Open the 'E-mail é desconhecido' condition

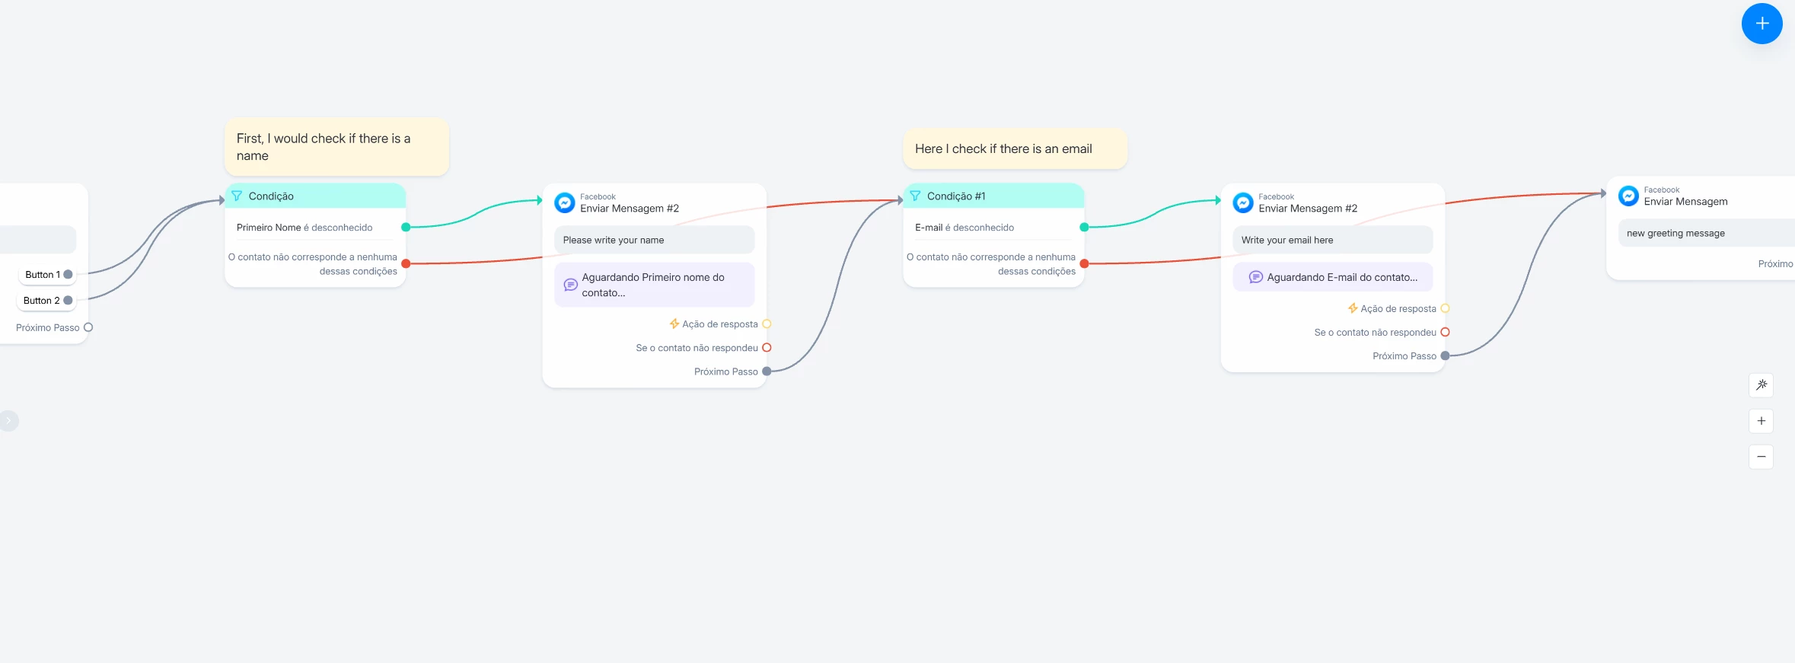(x=964, y=228)
